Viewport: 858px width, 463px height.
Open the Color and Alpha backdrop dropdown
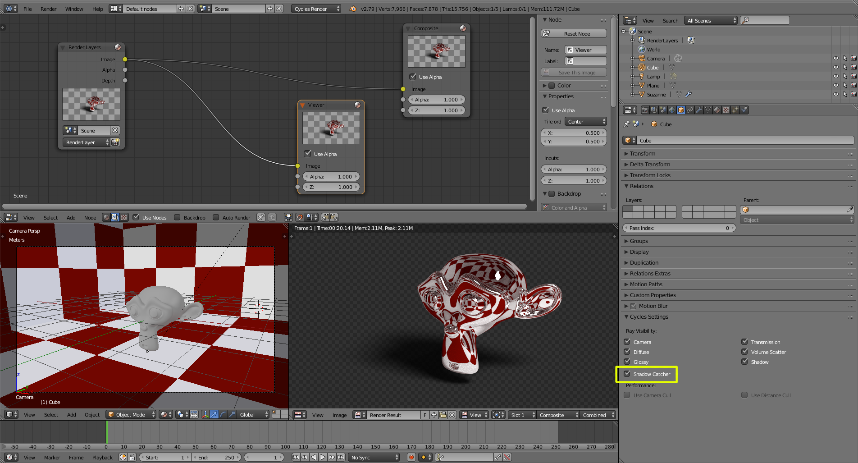[x=574, y=207]
